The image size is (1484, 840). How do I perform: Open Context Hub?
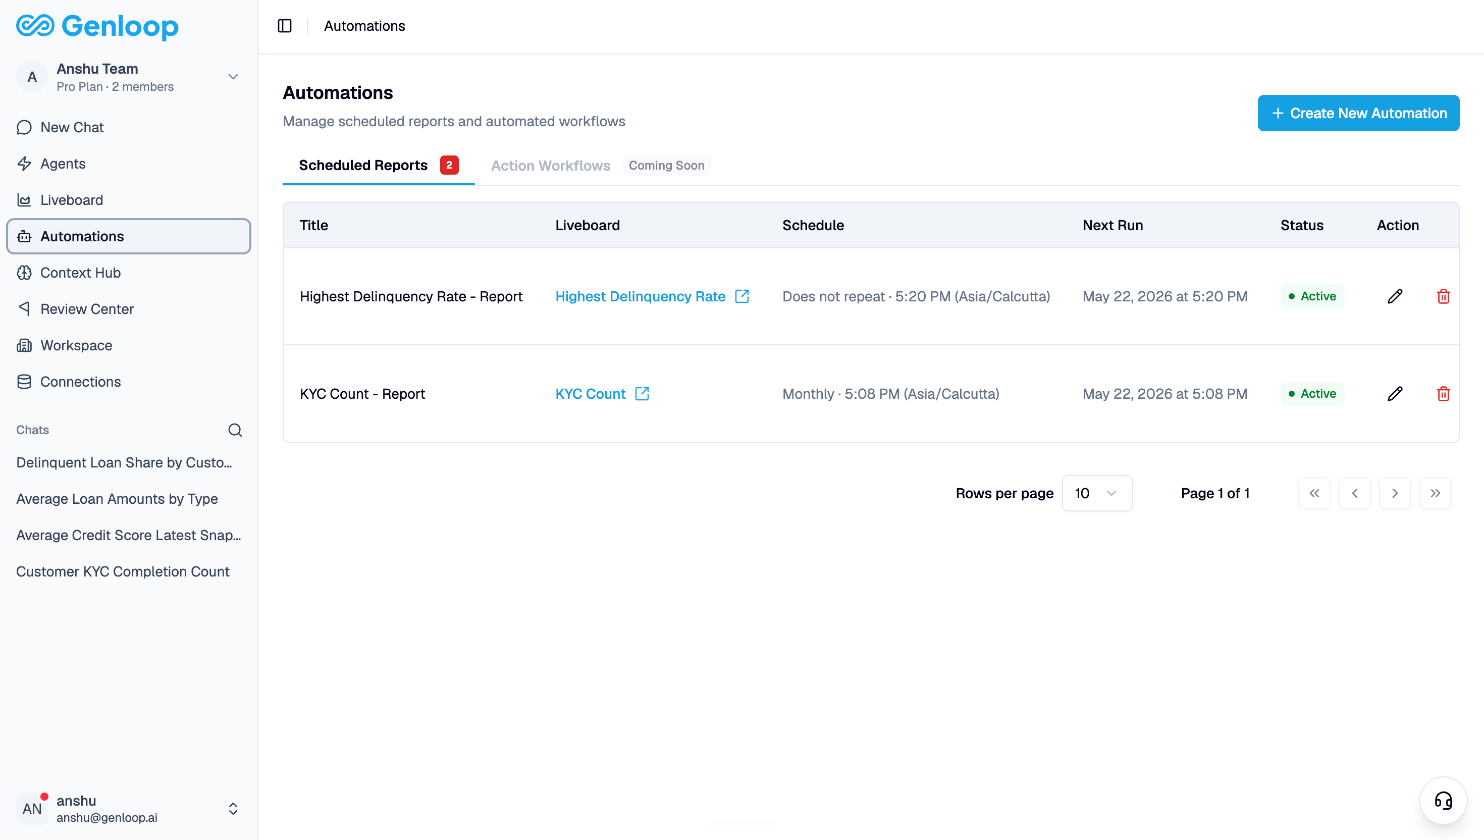(x=128, y=273)
